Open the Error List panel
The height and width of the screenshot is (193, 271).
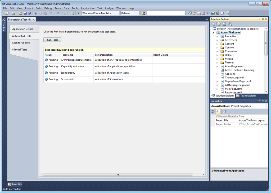15,184
